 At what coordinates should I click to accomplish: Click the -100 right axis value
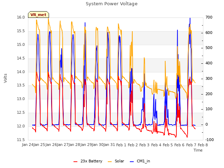[210, 140]
